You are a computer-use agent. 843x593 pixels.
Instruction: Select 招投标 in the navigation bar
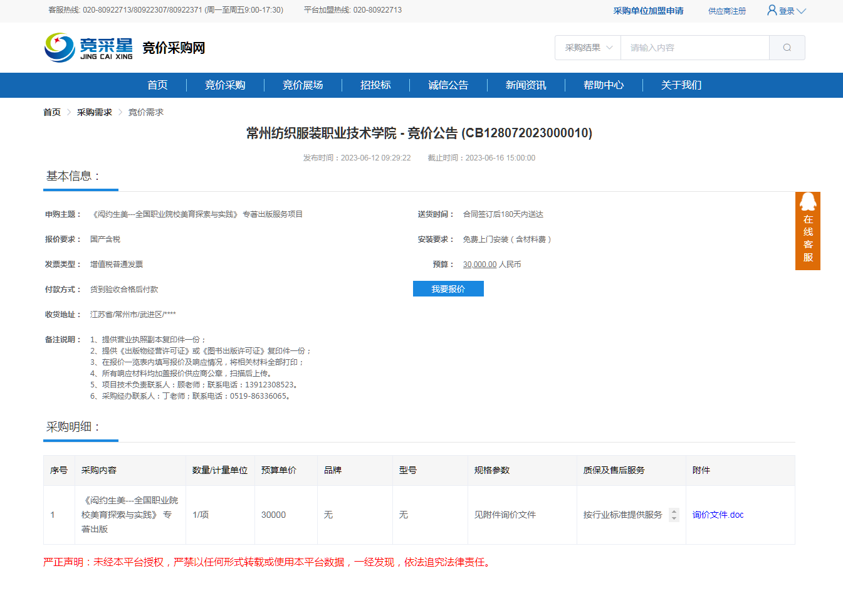pyautogui.click(x=375, y=85)
